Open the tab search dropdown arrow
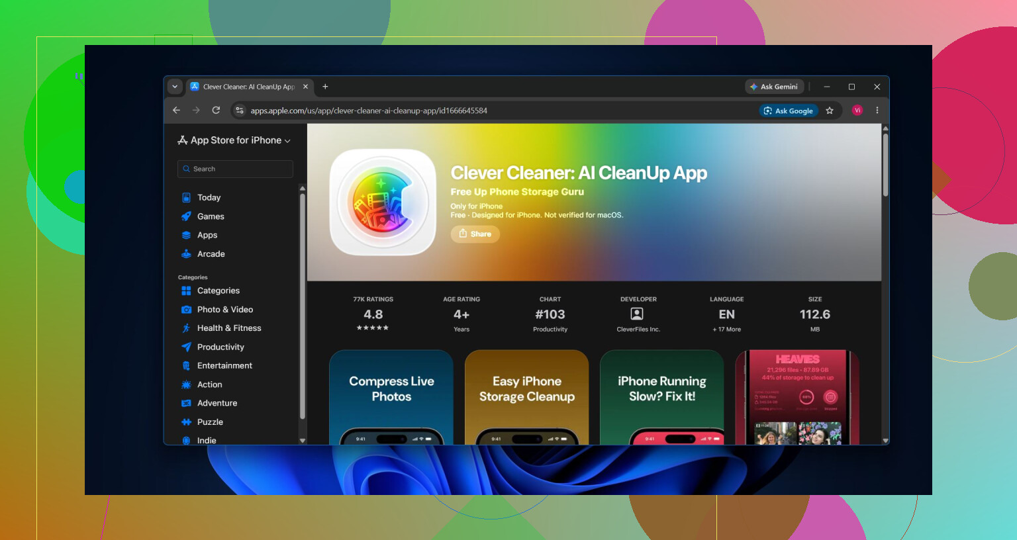 coord(175,87)
